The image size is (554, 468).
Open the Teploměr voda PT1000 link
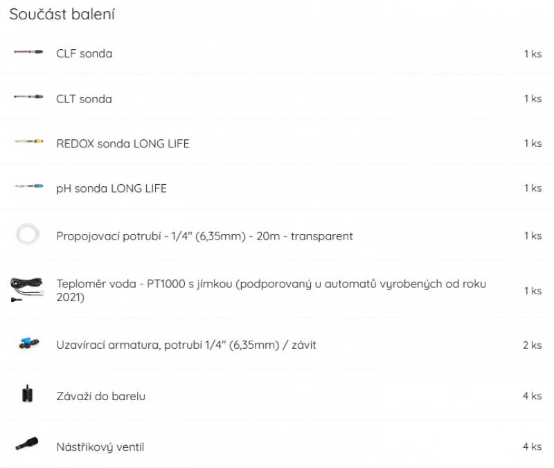tap(271, 290)
